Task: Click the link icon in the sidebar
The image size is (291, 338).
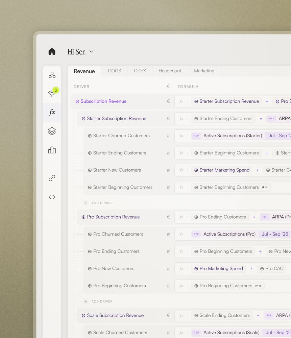Action: click(52, 178)
